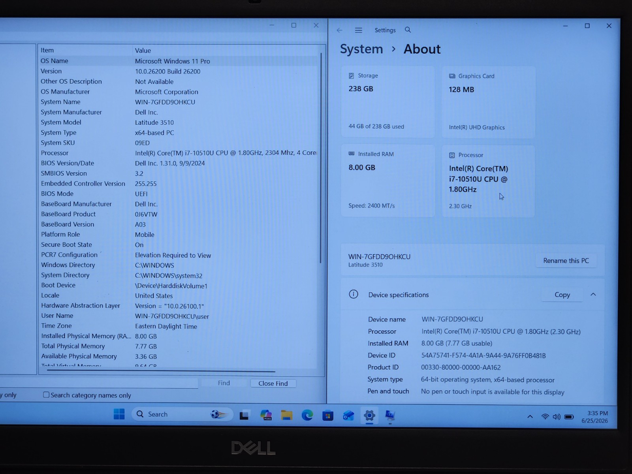Show hidden system tray icons
The height and width of the screenshot is (474, 632).
pos(530,416)
